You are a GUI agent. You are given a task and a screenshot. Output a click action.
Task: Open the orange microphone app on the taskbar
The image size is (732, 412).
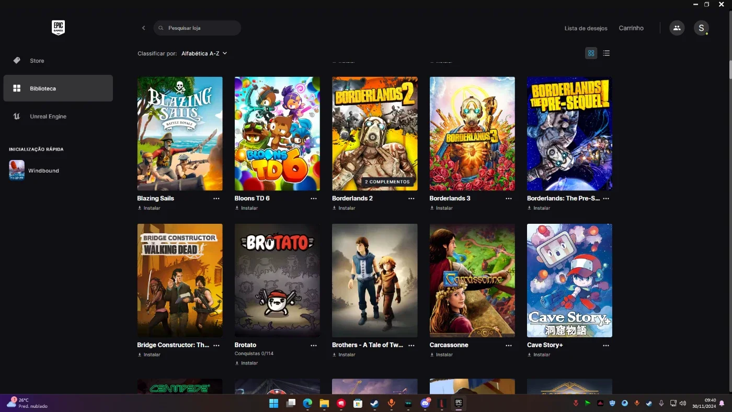tap(391, 403)
